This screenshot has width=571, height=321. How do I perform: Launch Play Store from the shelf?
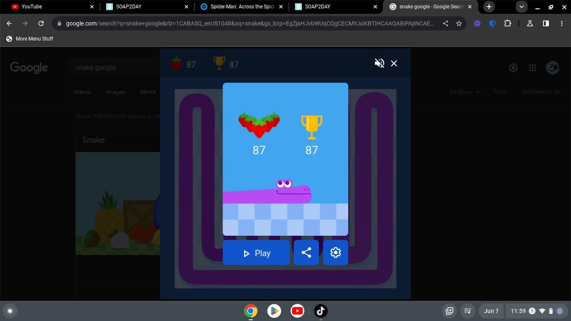click(x=274, y=311)
